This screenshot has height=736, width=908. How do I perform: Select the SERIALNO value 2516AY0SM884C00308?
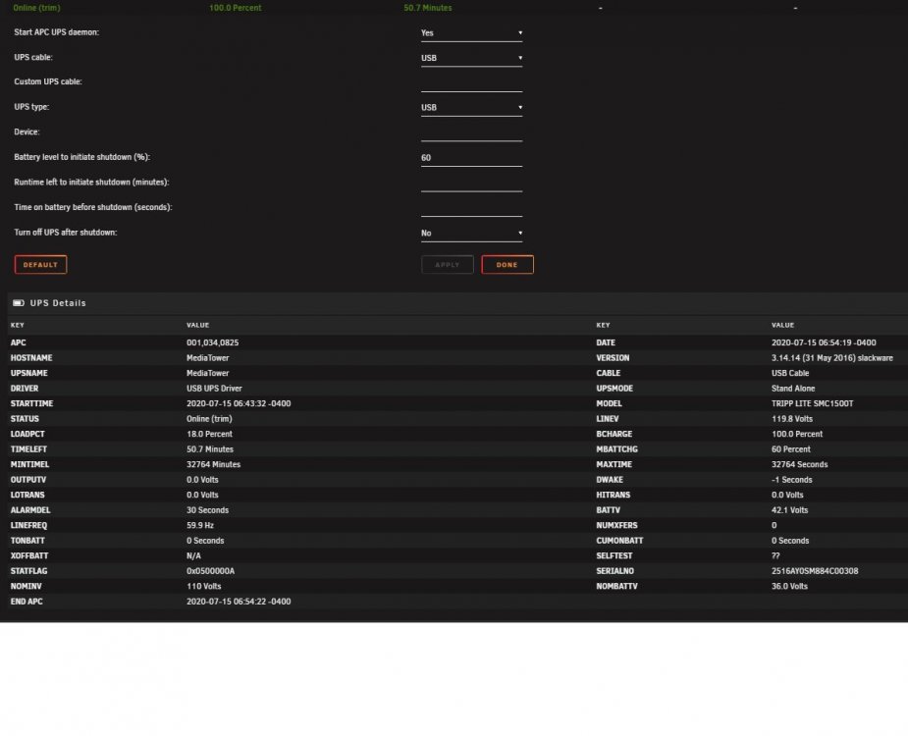pos(815,571)
